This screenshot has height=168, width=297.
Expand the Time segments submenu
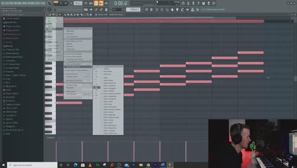pyautogui.click(x=78, y=36)
